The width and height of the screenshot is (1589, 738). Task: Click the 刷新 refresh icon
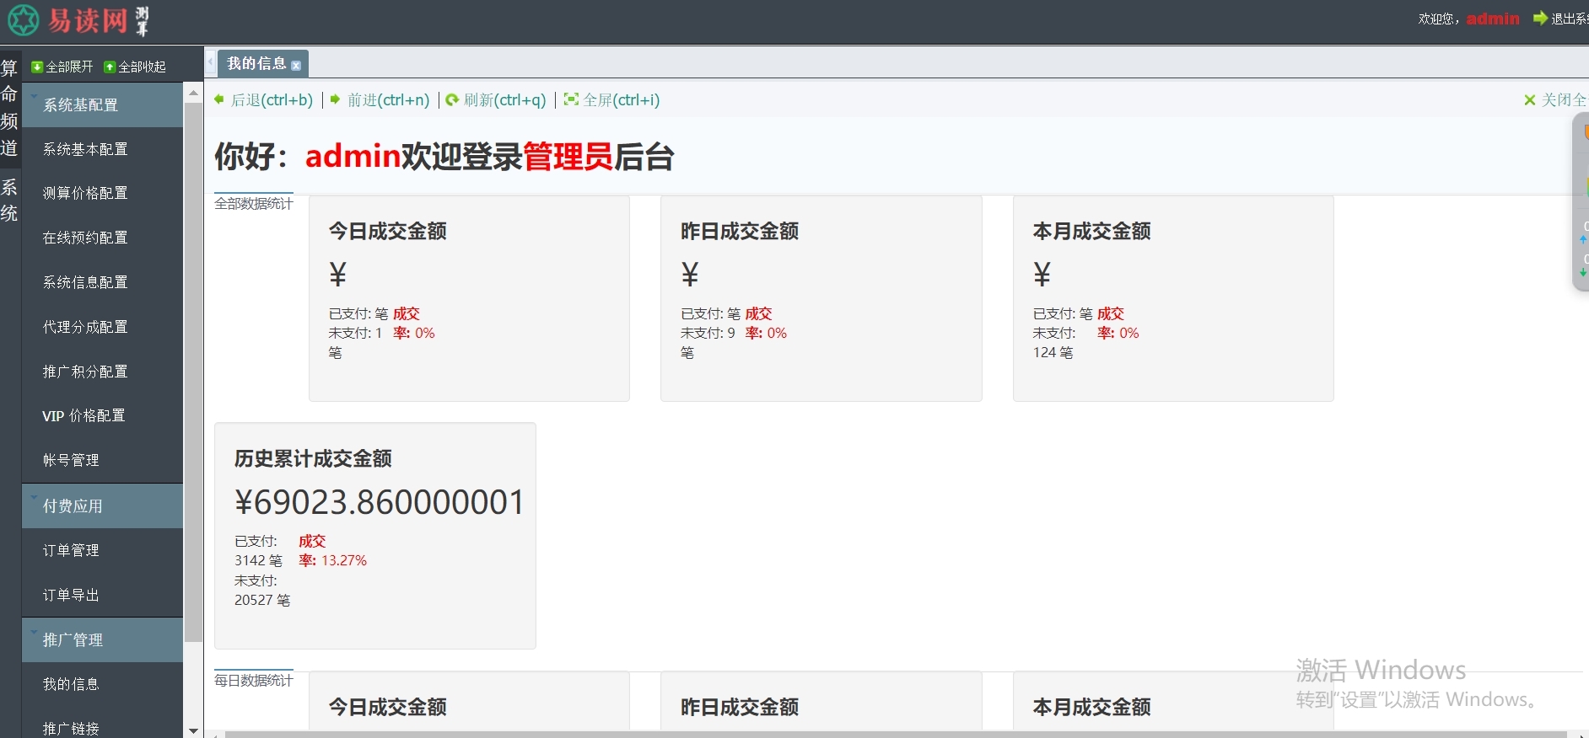tap(452, 99)
